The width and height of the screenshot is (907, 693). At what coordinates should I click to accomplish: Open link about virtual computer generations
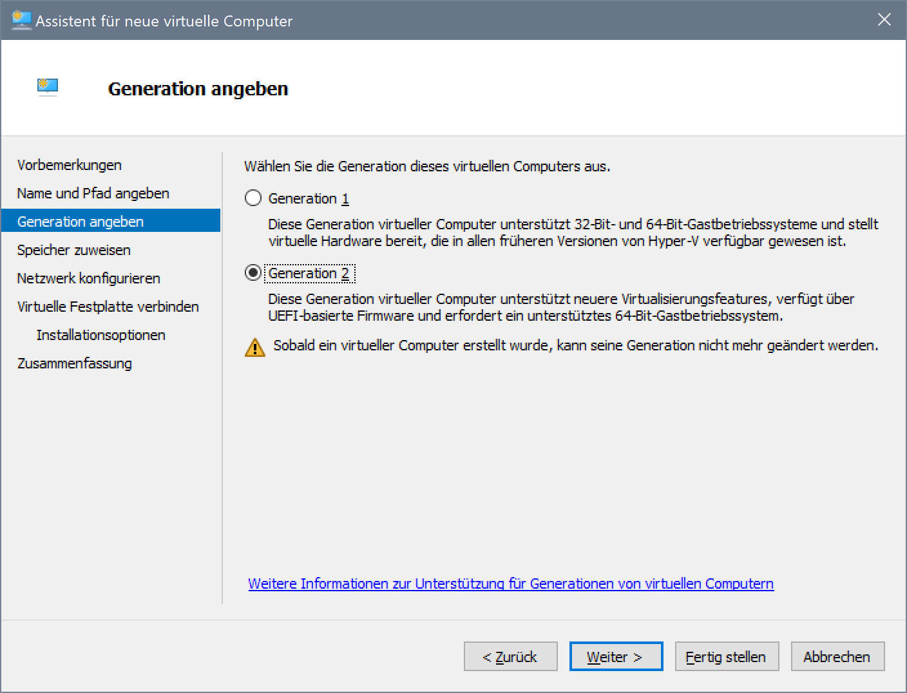tap(510, 584)
